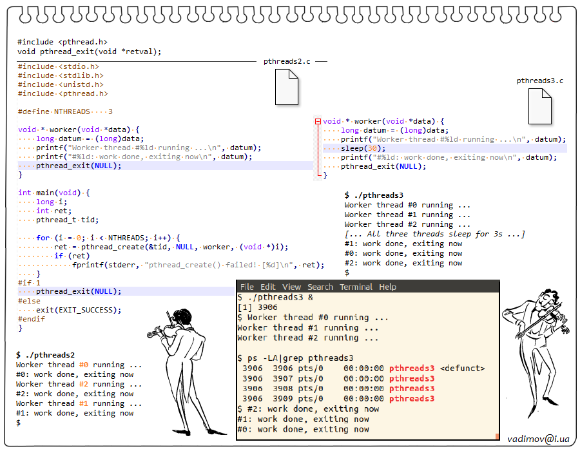Viewport: 580px width, 451px height.
Task: Click the '$ ./pthreads3' output heading
Action: [x=374, y=196]
